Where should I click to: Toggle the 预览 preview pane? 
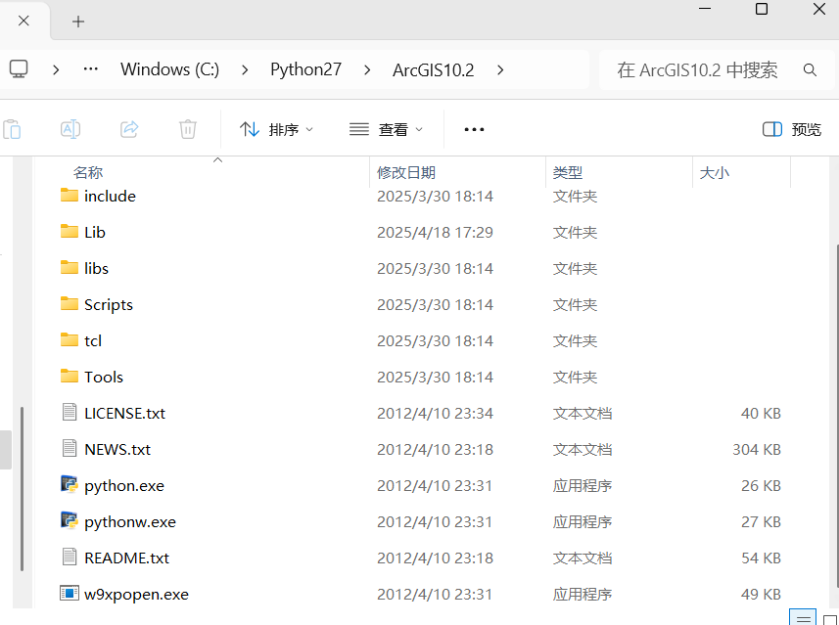click(792, 129)
